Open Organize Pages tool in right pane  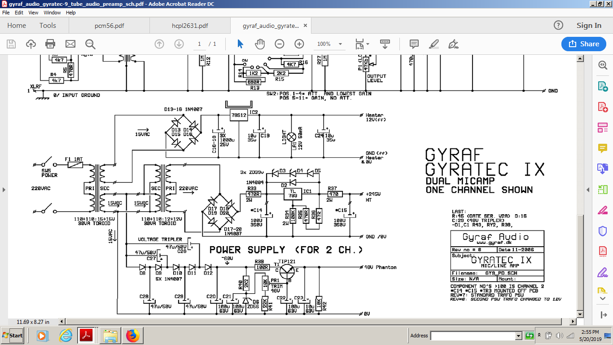(602, 190)
